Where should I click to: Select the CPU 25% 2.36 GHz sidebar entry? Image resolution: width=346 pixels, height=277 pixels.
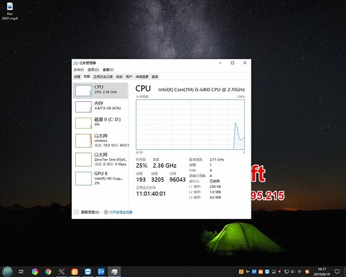coord(100,91)
